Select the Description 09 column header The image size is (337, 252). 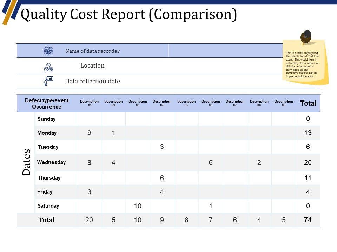click(284, 103)
